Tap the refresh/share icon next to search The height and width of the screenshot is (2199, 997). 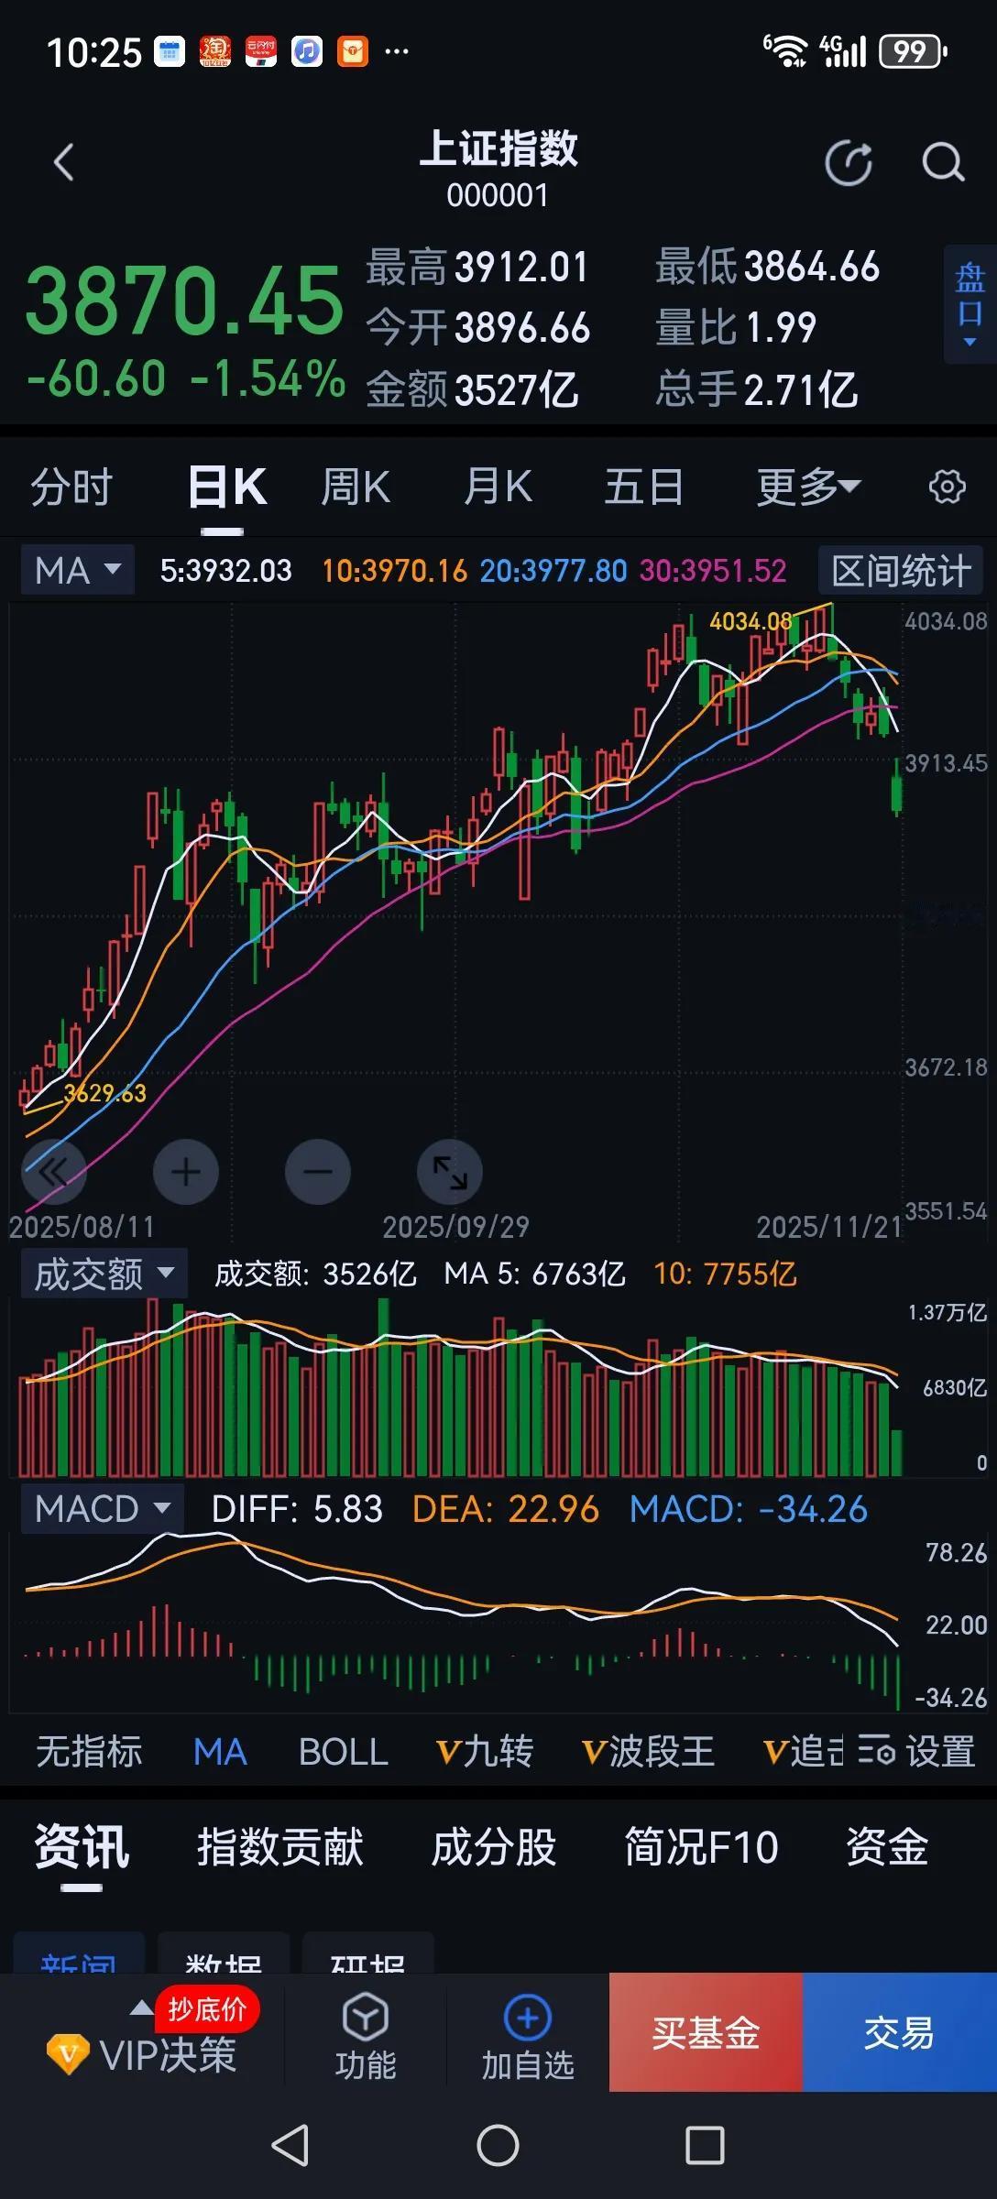click(849, 163)
